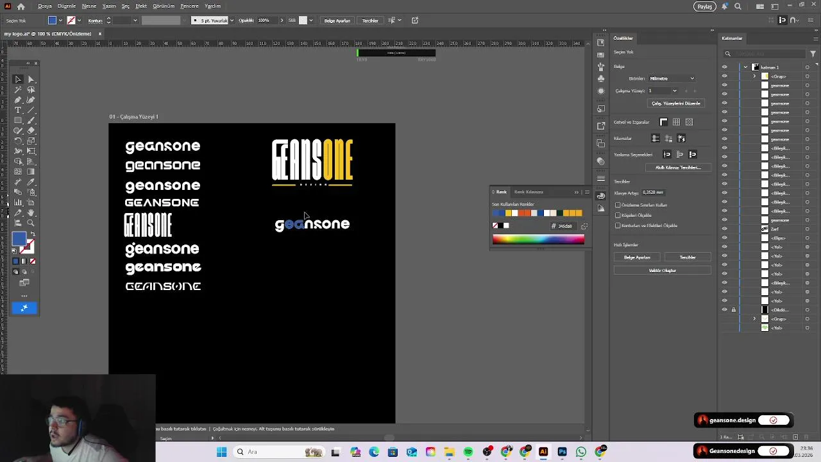Select the Column Graph tool
Viewport: 821px width, 462px height.
click(x=18, y=203)
